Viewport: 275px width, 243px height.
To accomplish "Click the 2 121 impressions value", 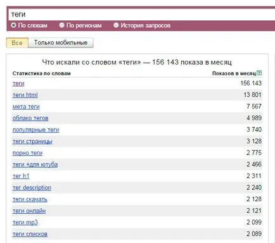I will [254, 211].
